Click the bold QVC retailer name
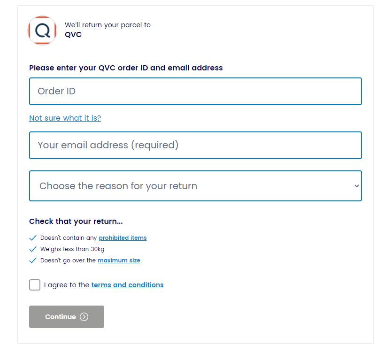This screenshot has height=360, width=392. point(73,35)
